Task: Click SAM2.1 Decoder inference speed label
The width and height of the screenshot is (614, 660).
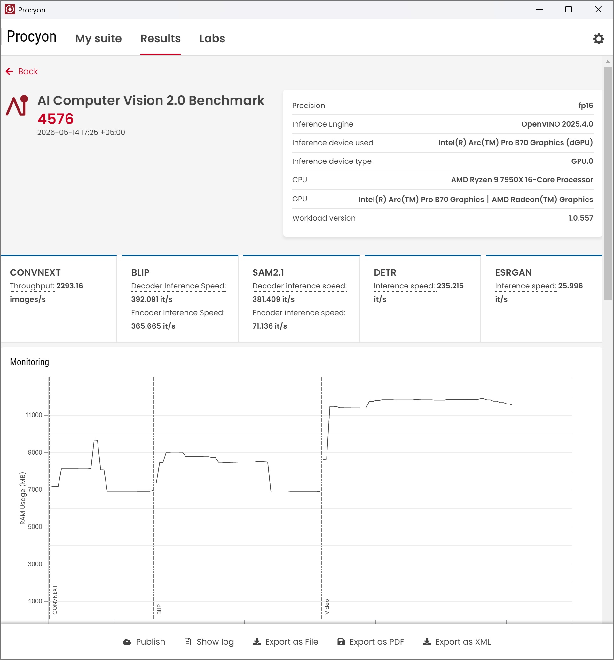Action: [300, 286]
